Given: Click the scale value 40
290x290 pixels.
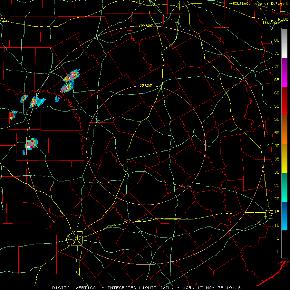Looking at the screenshot, I should point(277,146).
